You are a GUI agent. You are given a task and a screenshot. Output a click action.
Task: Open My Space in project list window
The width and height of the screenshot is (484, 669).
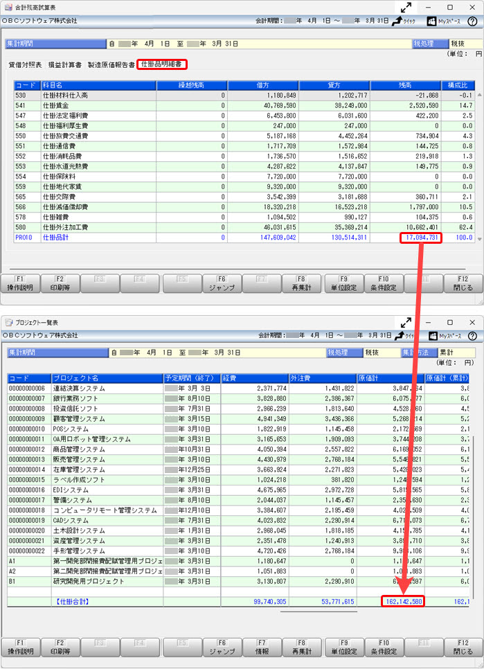(445, 335)
